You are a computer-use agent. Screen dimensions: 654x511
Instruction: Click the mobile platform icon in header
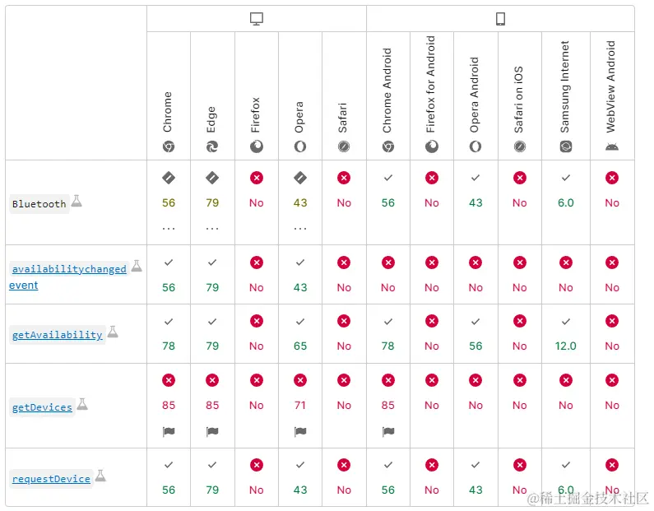coord(500,19)
